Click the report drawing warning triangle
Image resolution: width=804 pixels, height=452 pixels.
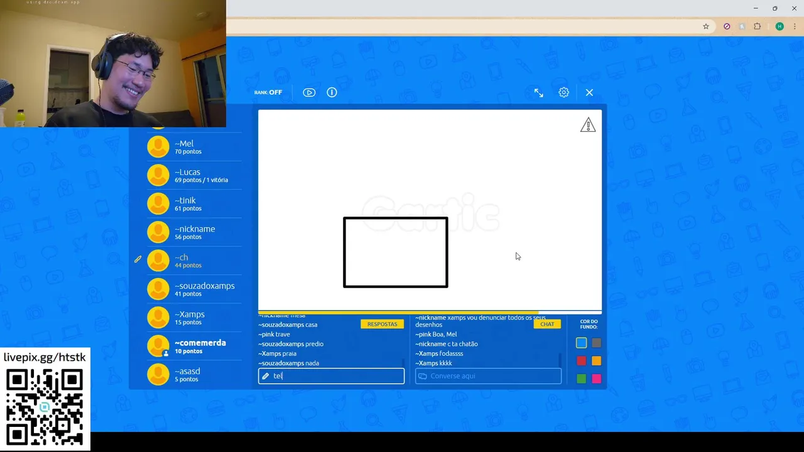coord(587,125)
